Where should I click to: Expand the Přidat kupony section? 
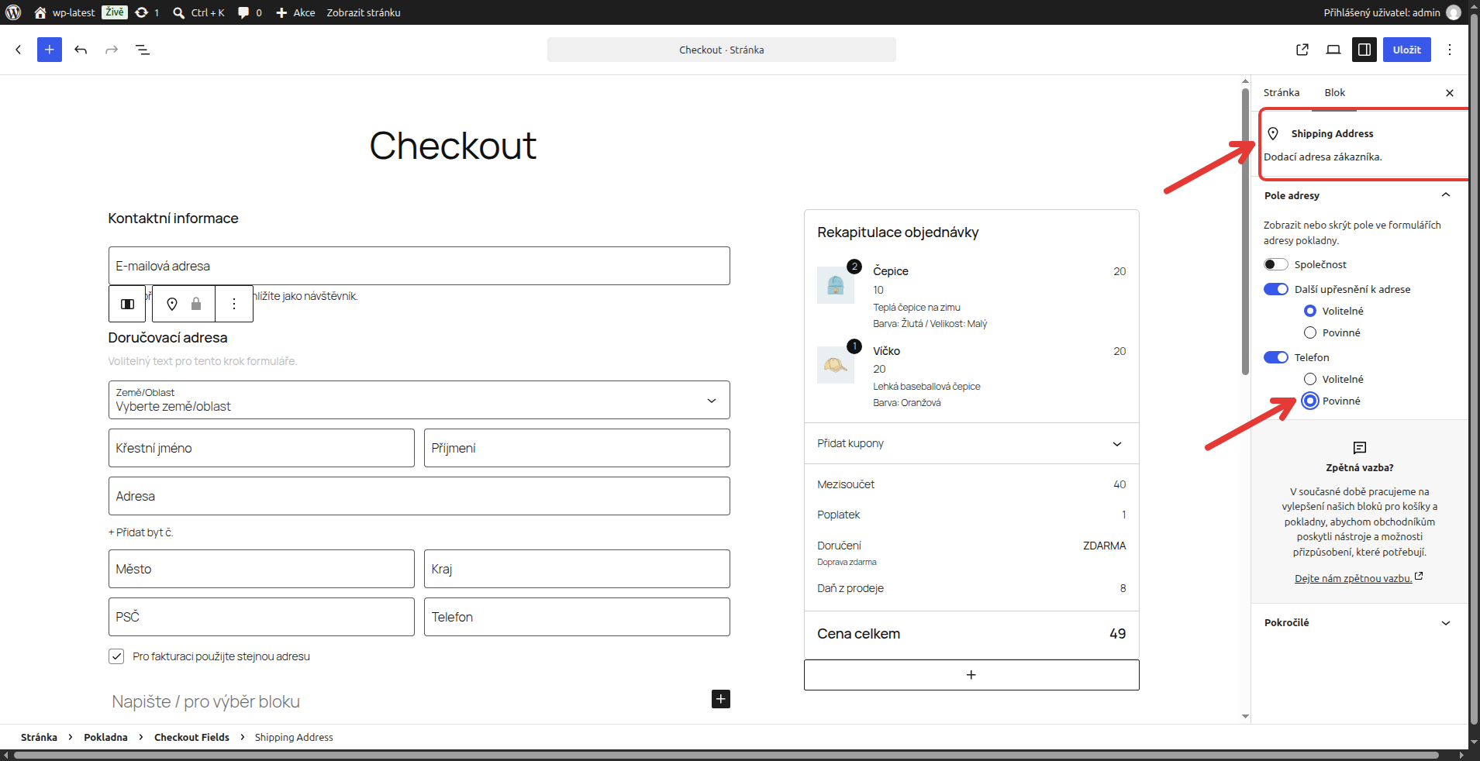(971, 443)
